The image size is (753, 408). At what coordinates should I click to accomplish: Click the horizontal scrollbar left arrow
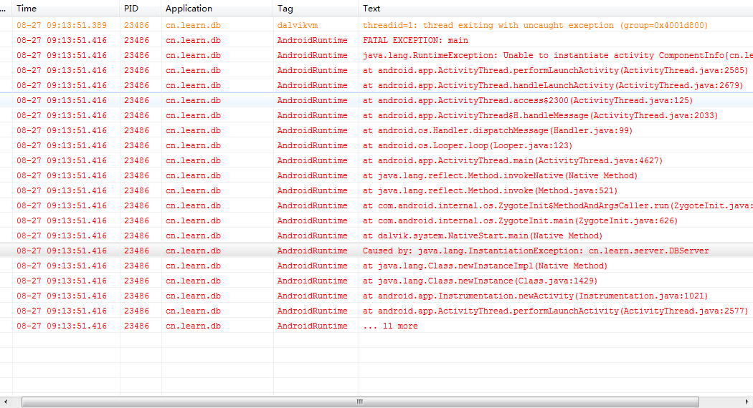pyautogui.click(x=5, y=402)
